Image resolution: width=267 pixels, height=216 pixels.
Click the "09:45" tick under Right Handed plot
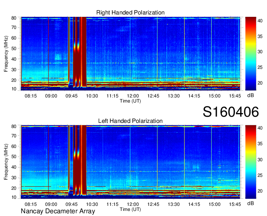pyautogui.click(x=71, y=96)
